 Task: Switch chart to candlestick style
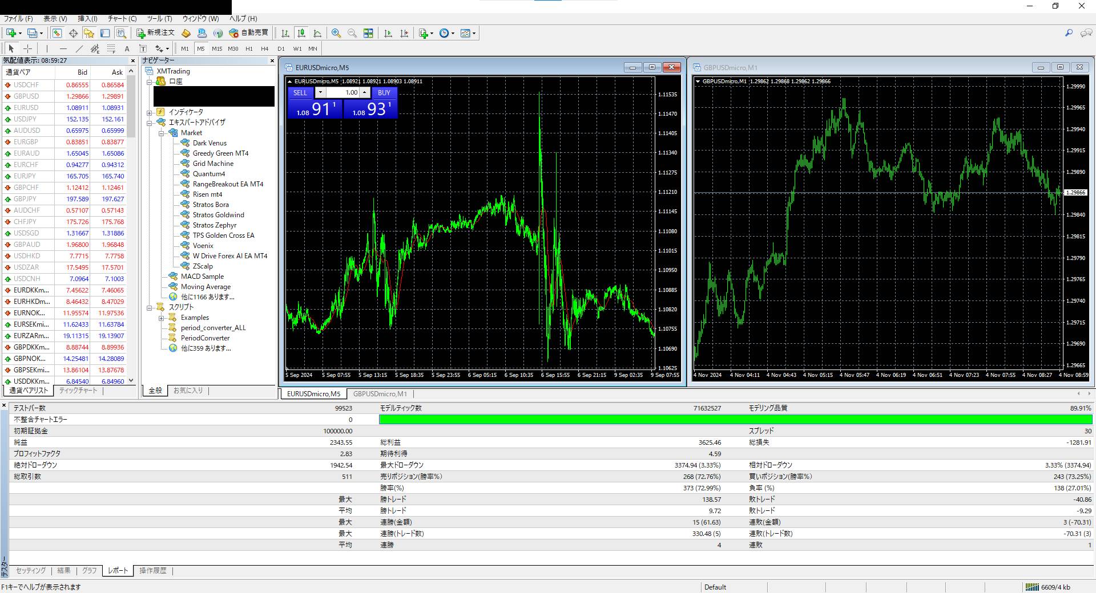[x=301, y=33]
